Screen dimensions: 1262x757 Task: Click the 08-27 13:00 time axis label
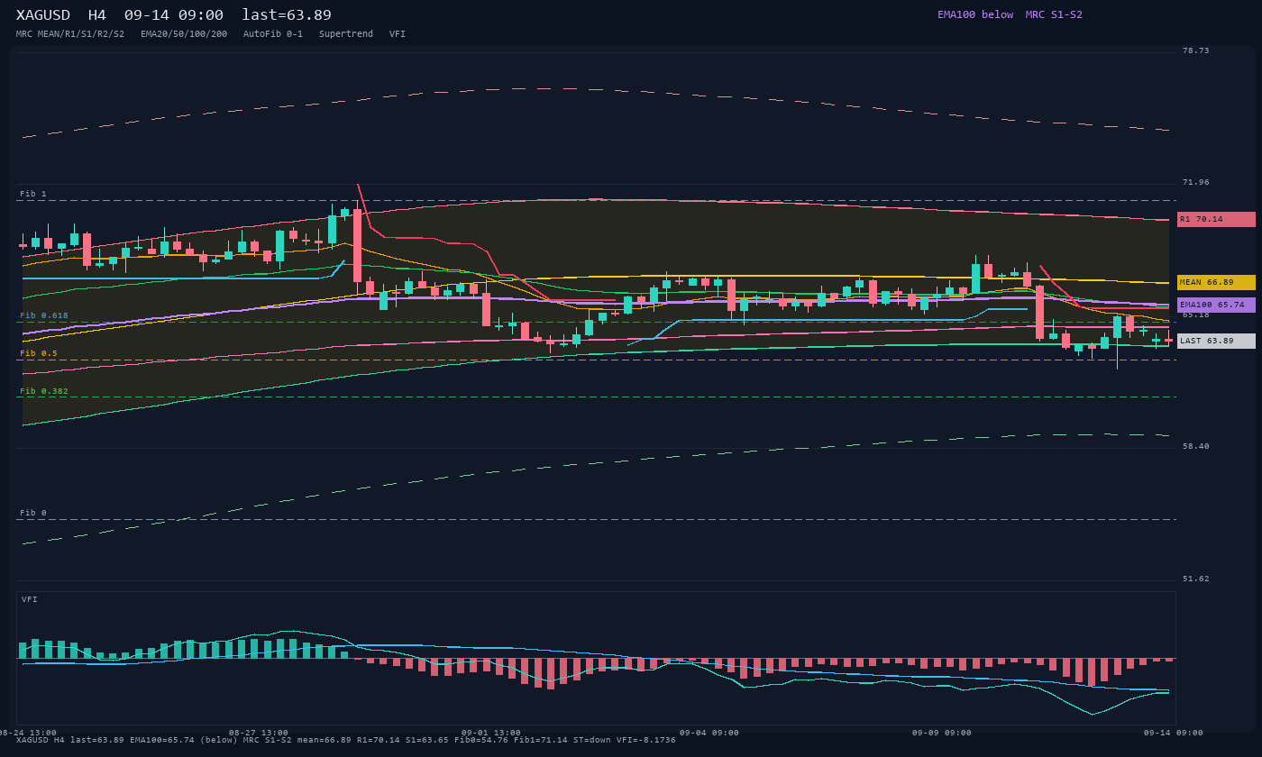click(259, 733)
